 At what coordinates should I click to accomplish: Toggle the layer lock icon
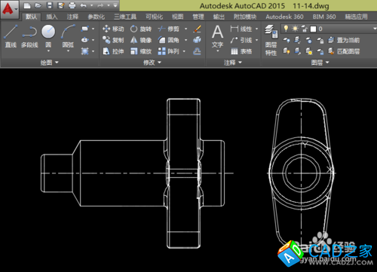click(304, 29)
